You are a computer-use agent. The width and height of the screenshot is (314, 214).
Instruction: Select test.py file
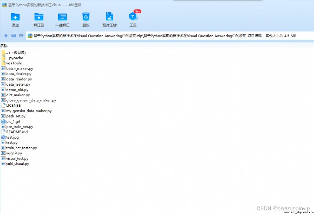[9, 143]
